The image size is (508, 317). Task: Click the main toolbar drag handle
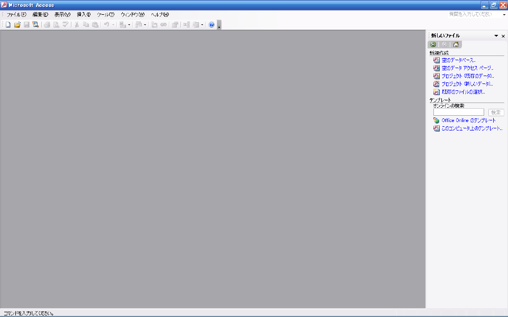coord(3,25)
